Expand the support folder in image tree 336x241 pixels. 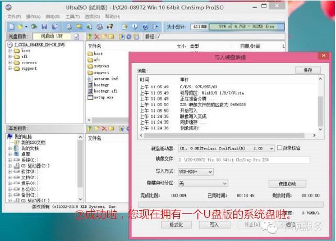[10, 68]
